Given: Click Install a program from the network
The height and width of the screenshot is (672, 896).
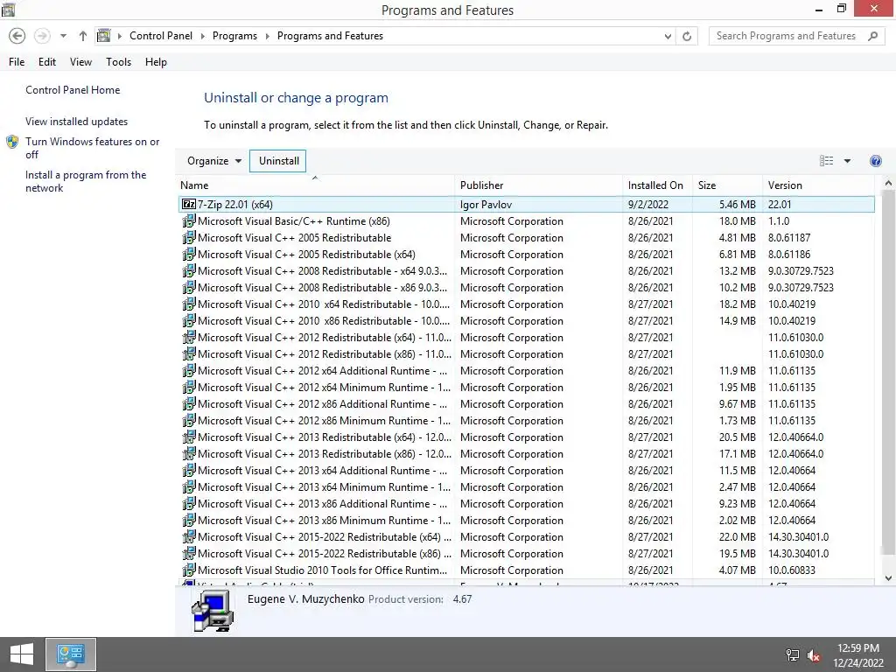Looking at the screenshot, I should [86, 181].
